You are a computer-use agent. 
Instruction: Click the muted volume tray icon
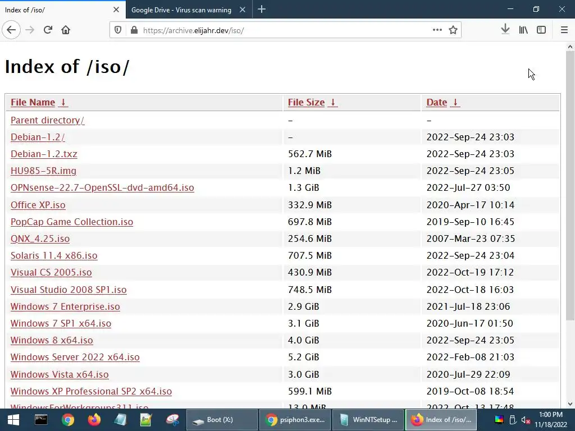[526, 420]
